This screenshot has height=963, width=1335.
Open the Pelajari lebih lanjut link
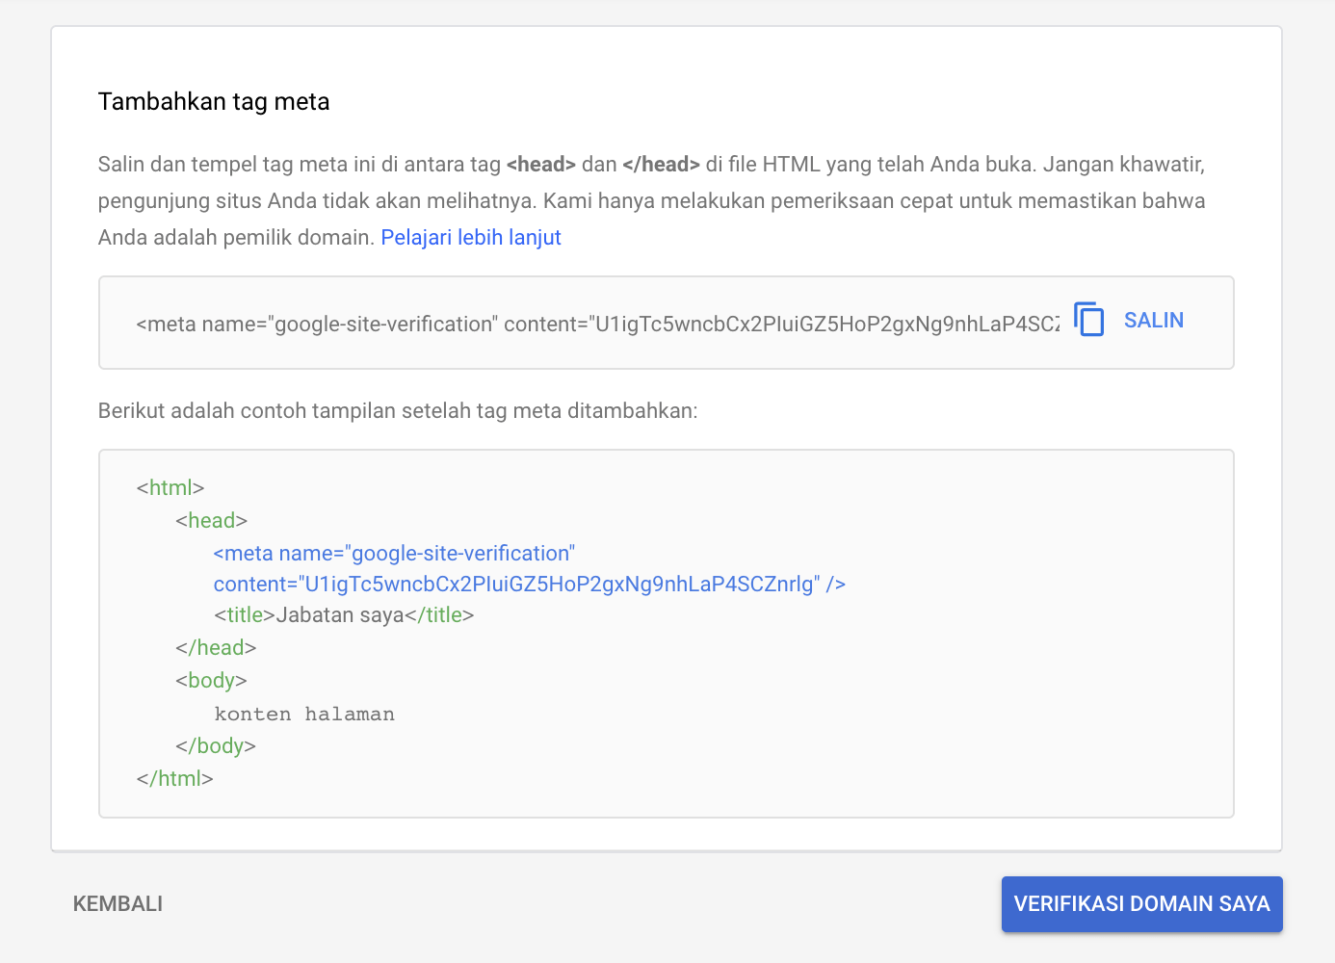coord(471,237)
